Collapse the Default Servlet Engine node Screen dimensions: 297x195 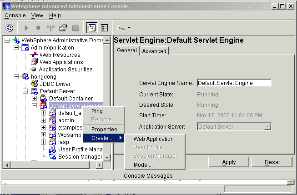(34, 105)
